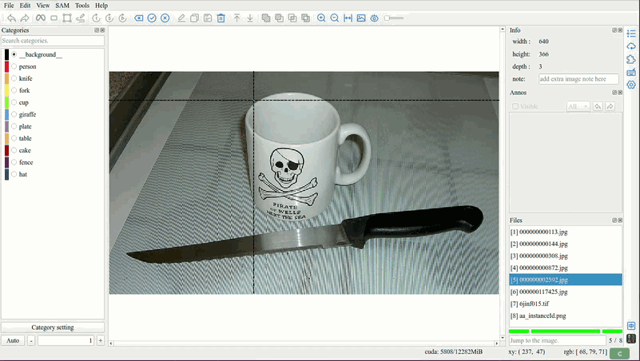Image resolution: width=640 pixels, height=361 pixels.
Task: Click the video segment five frames icon
Action: pyautogui.click(x=109, y=18)
